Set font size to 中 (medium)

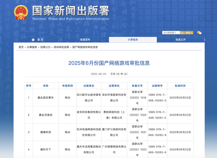tap(122, 74)
